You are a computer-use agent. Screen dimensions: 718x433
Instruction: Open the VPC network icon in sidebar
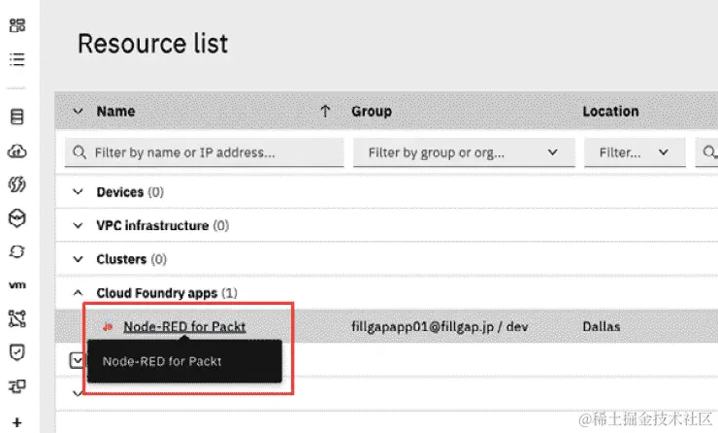click(x=16, y=318)
